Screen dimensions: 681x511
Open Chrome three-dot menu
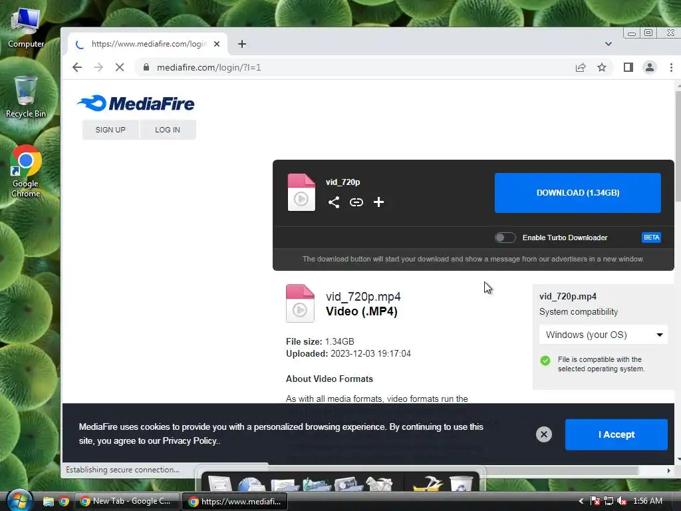tap(671, 67)
